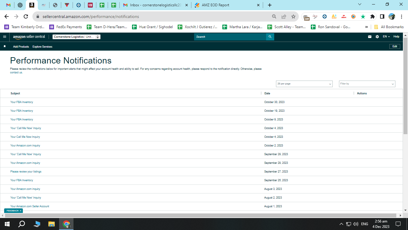
Task: Switch to the ChatGPT pinned tab
Action: point(20,5)
